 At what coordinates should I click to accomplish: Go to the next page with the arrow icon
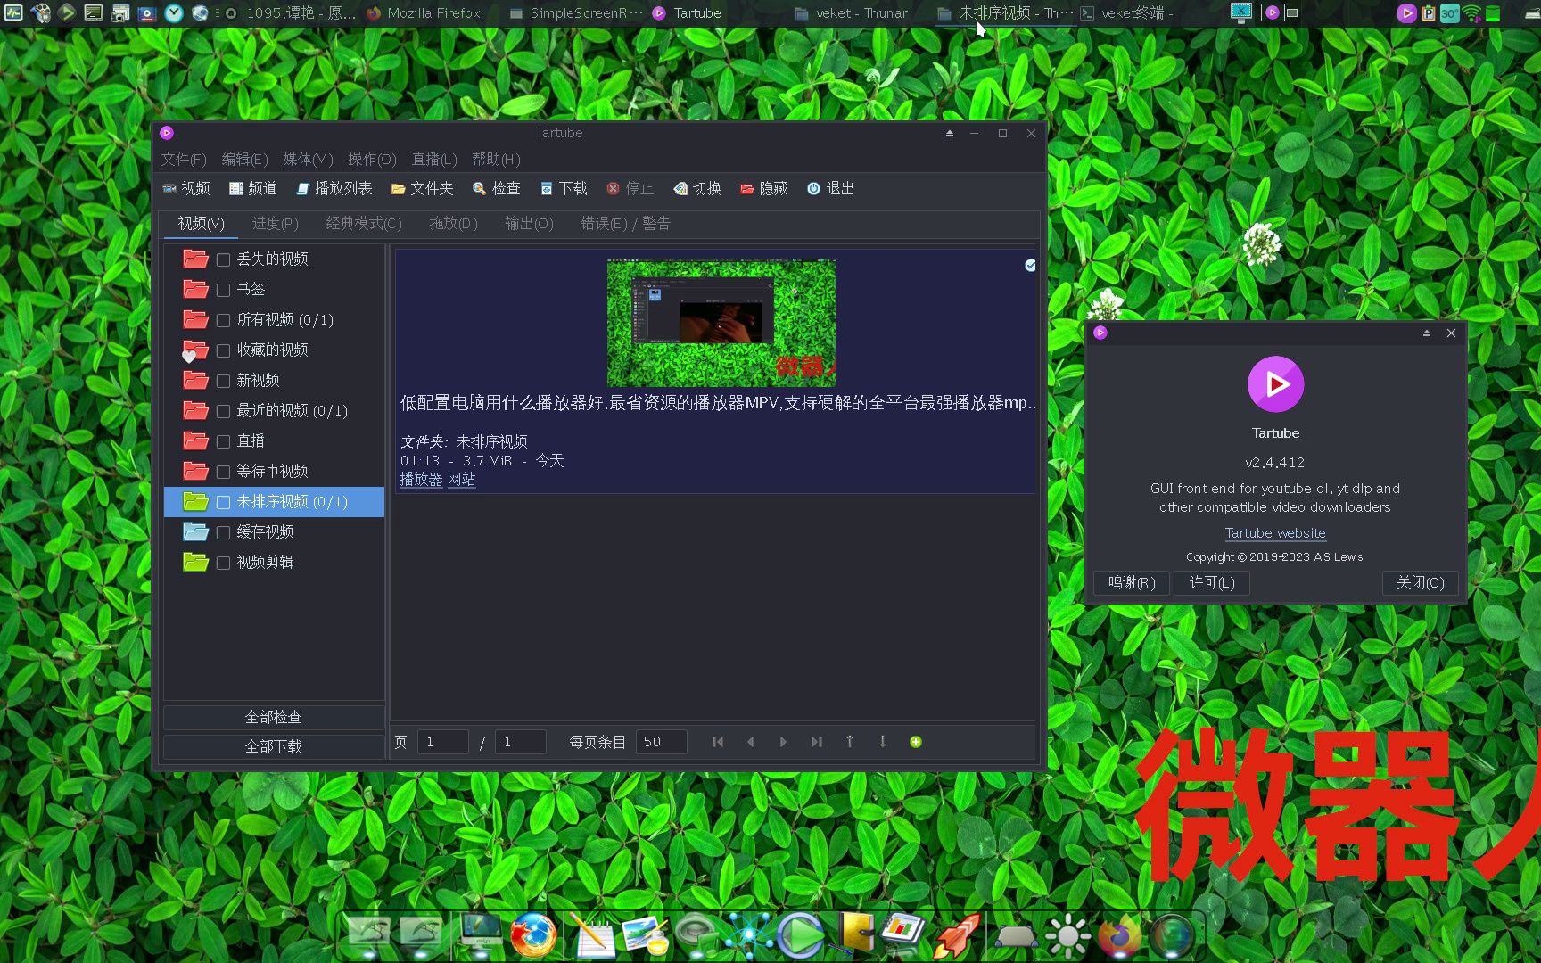click(x=783, y=742)
